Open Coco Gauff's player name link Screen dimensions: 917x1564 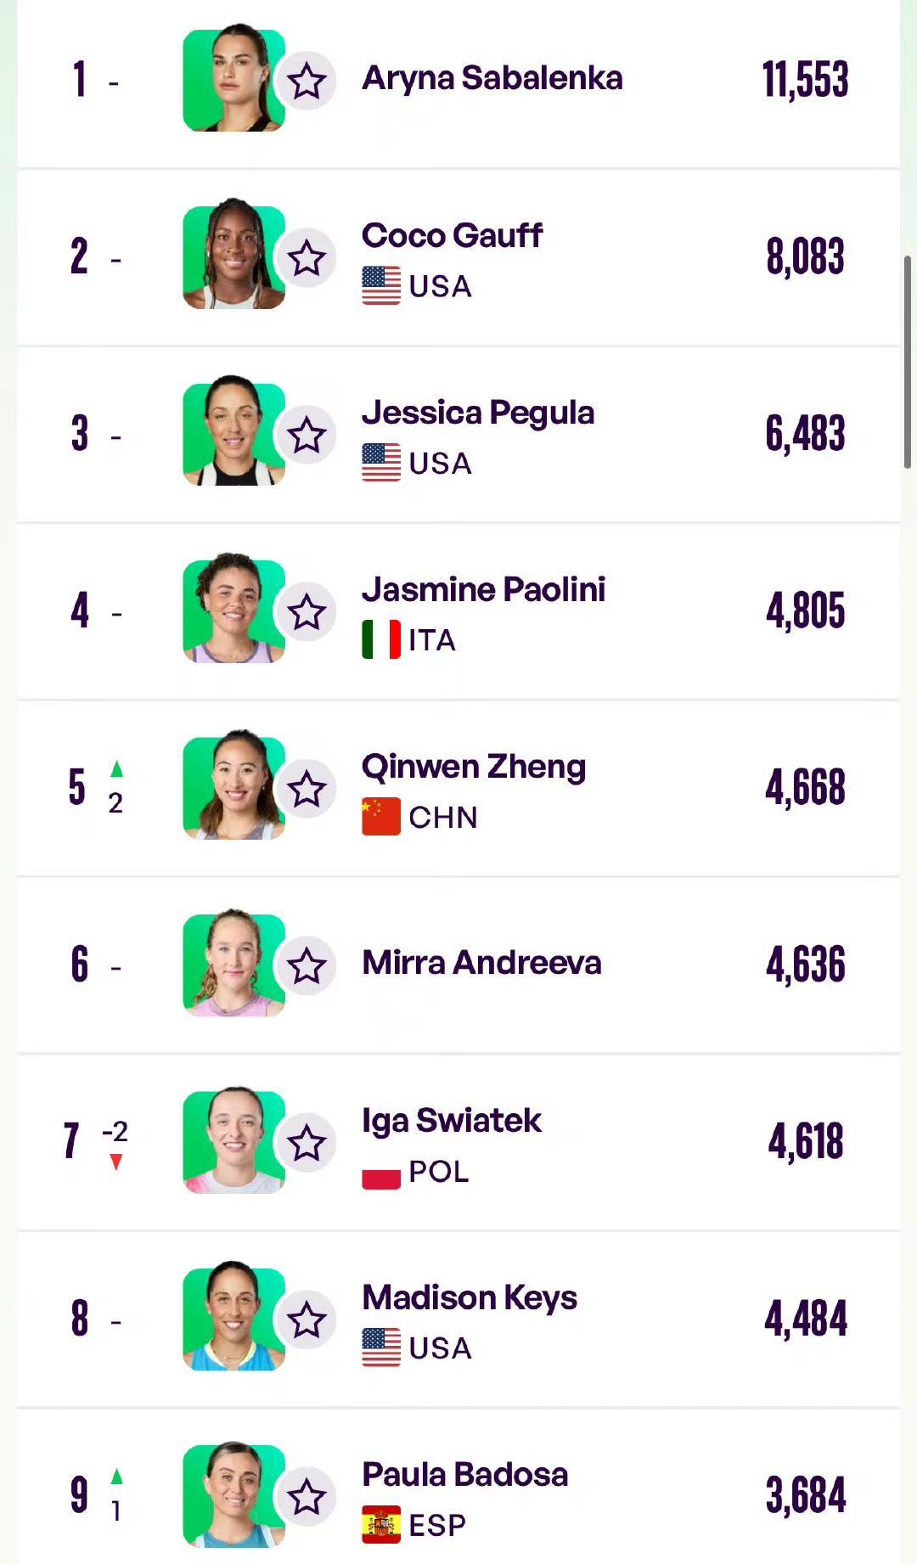tap(452, 236)
